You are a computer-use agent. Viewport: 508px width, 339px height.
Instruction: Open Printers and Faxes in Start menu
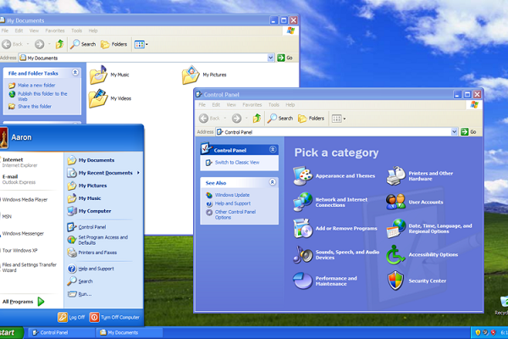point(92,253)
